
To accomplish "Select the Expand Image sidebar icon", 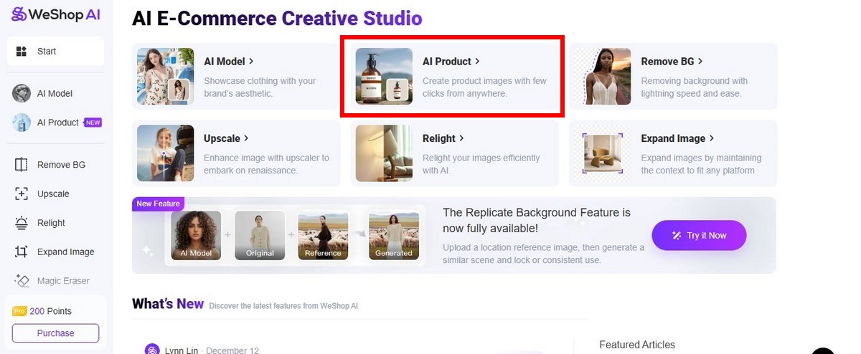I will click(x=22, y=252).
